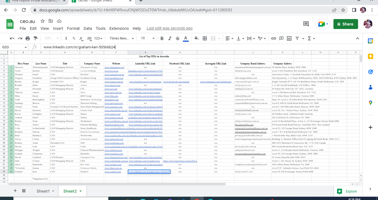The image size is (378, 200).
Task: Open the Times New Roman font dropdown
Action: (x=122, y=38)
